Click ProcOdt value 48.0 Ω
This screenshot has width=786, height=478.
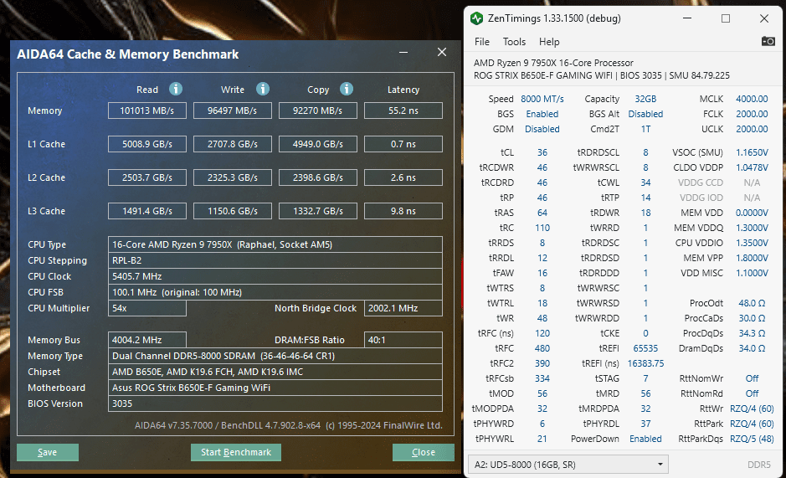coord(752,303)
